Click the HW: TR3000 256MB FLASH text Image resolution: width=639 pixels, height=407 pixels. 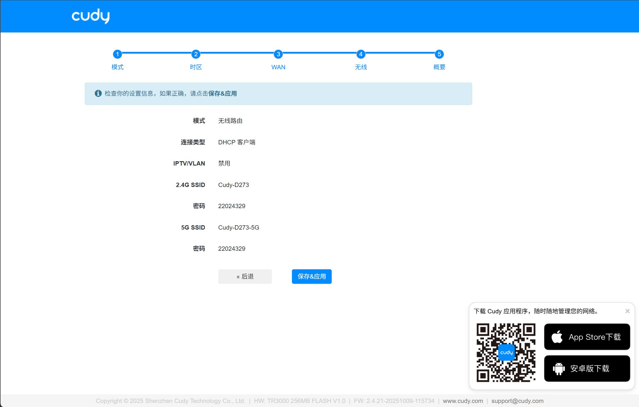click(x=300, y=401)
